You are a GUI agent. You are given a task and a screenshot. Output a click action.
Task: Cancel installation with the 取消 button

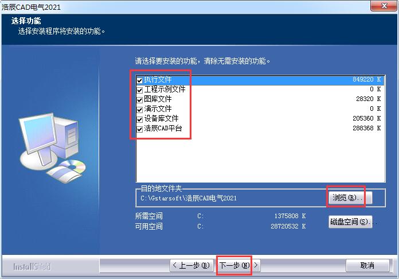pos(367,265)
